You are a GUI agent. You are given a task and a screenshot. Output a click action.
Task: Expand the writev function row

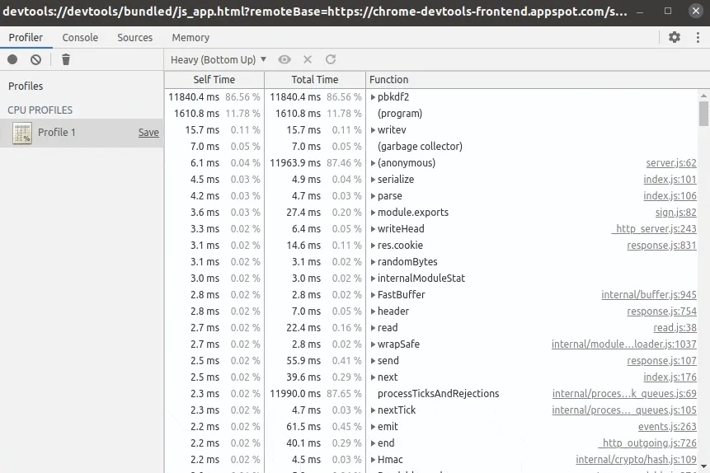click(374, 130)
